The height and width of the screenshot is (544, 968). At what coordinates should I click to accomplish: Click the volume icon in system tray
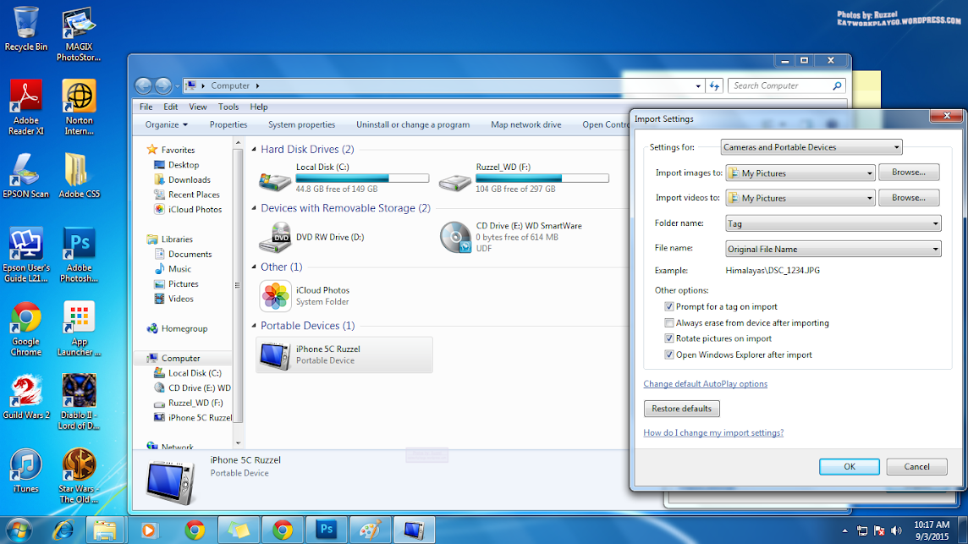(896, 530)
